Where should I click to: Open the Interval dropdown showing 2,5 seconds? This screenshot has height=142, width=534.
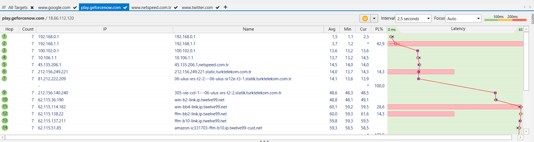pos(413,19)
